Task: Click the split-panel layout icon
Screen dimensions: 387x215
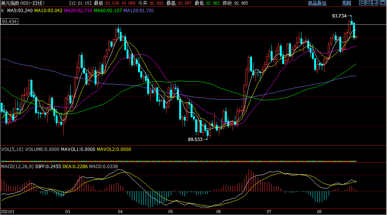Action: (375, 3)
